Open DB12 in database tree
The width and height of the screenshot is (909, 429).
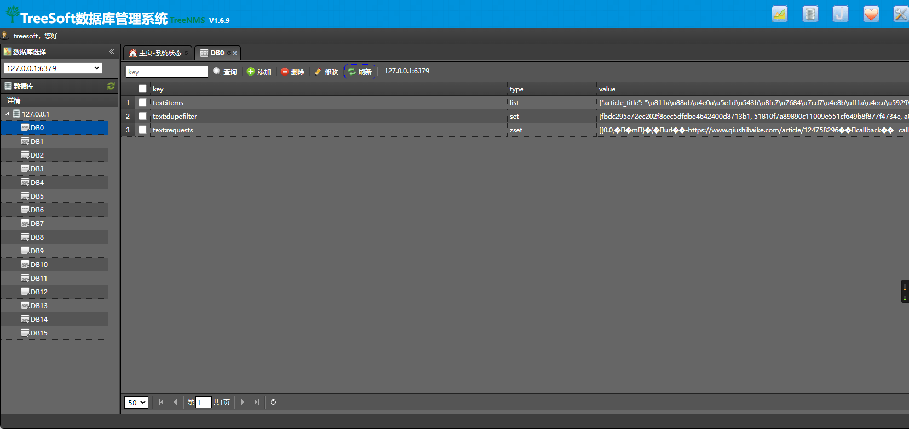pos(54,292)
